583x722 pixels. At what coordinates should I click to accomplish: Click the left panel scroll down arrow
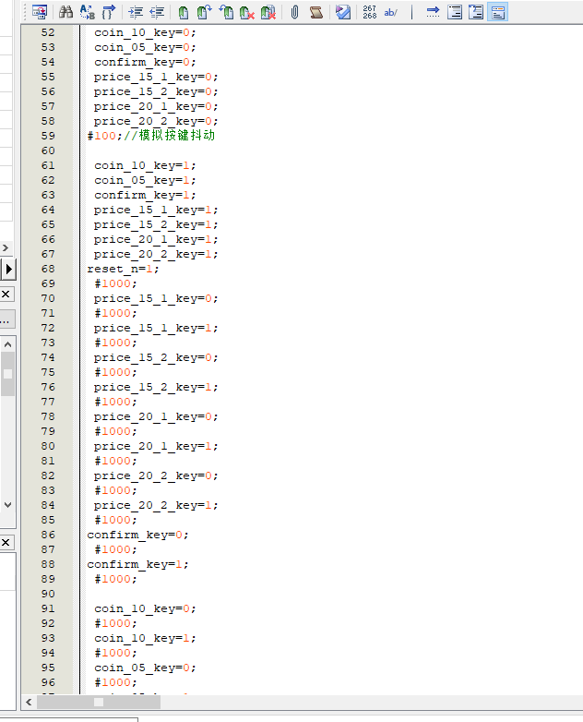[7, 505]
